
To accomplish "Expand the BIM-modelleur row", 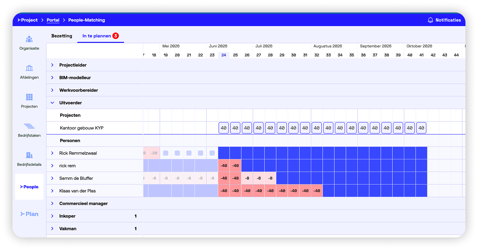I will (x=52, y=78).
